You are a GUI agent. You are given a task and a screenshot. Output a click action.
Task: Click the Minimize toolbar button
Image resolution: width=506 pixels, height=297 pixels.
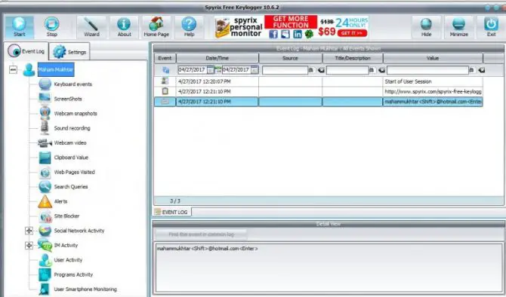click(x=458, y=27)
